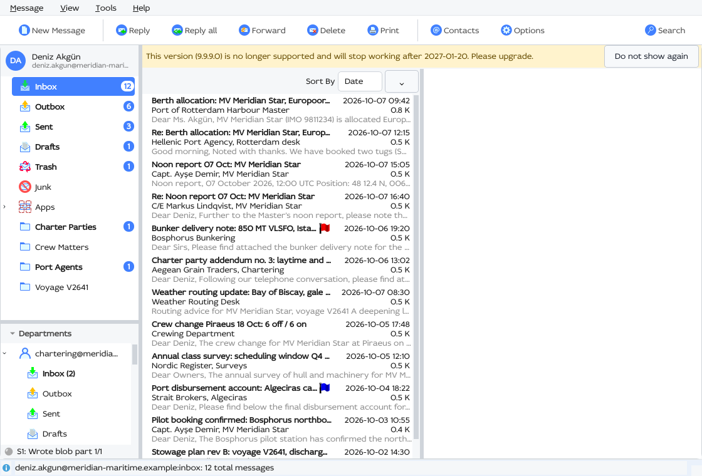Click the New Message icon
The height and width of the screenshot is (476, 702).
click(24, 30)
